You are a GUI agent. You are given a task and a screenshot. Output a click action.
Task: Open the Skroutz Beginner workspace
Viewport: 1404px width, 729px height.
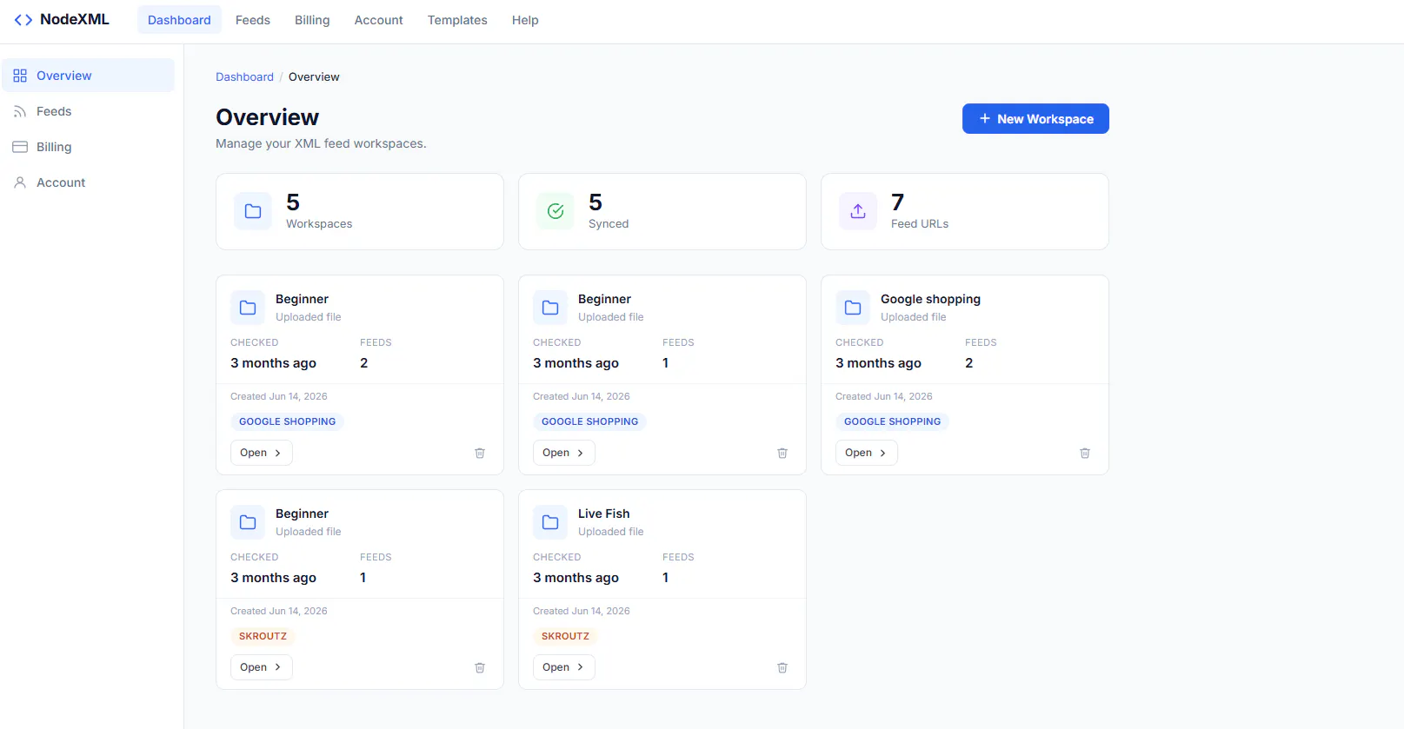(x=261, y=667)
